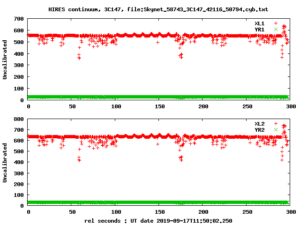Click the isolated XL2 point near 254 seconds
Image resolution: width=300 pixels, height=225 pixels.
250,142
